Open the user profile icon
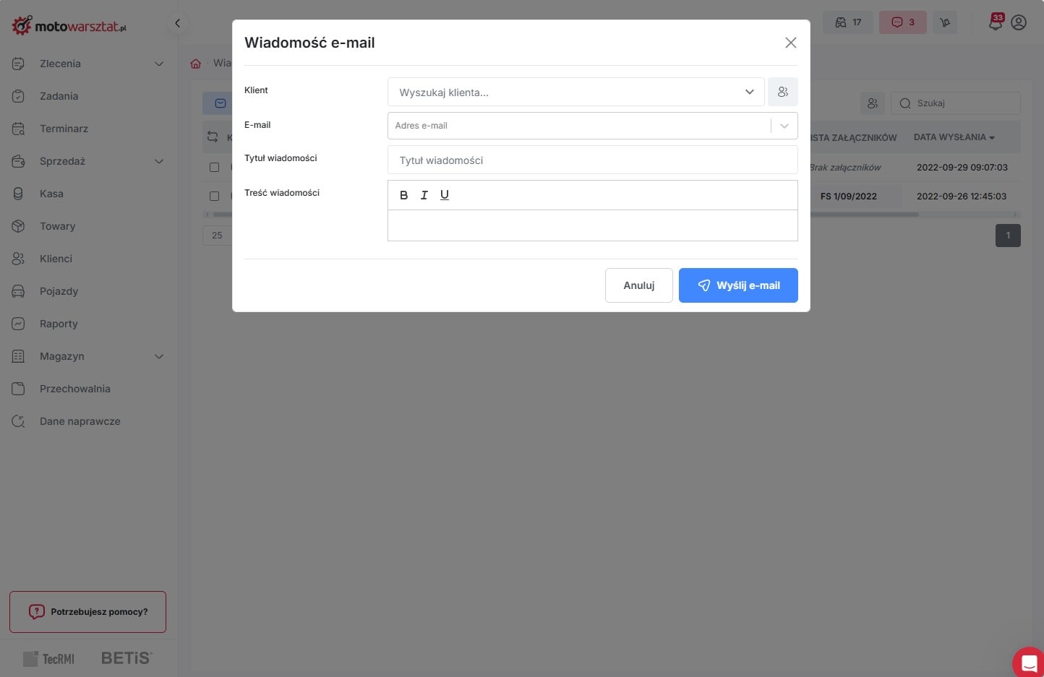 [x=1019, y=22]
